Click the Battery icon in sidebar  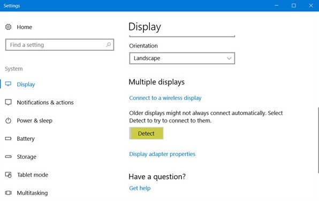click(x=9, y=138)
